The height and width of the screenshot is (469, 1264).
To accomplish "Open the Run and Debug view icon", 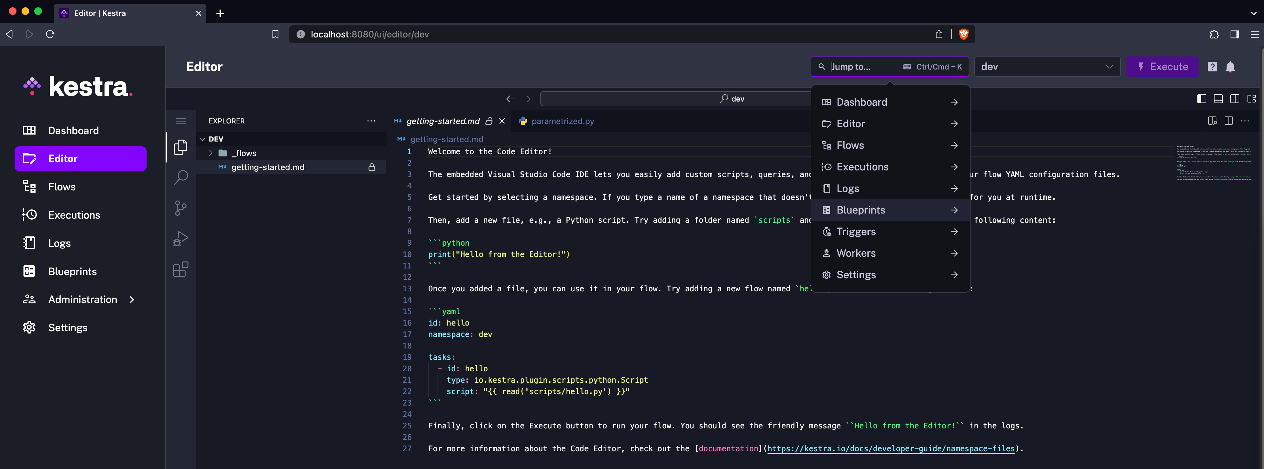I will [181, 238].
